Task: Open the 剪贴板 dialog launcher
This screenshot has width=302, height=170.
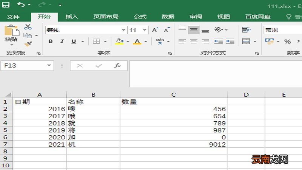Action: [39, 53]
